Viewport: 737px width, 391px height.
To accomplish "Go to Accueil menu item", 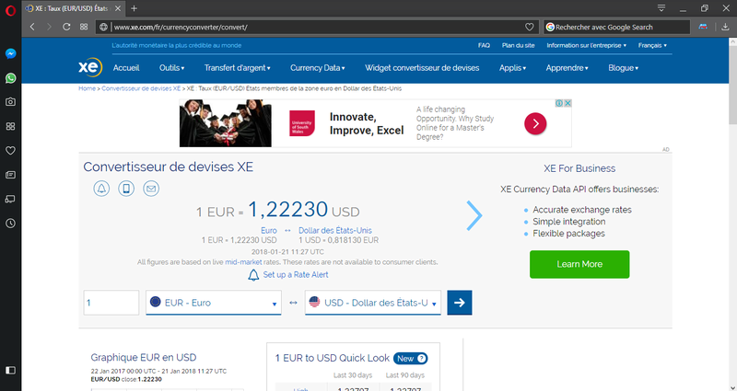I will coord(126,68).
